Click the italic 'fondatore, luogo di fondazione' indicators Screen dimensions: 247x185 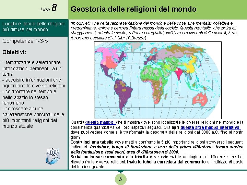point(157,149)
